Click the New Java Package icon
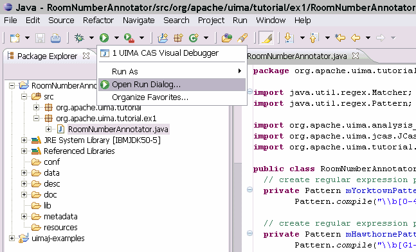This screenshot has height=252, width=416. (x=178, y=38)
